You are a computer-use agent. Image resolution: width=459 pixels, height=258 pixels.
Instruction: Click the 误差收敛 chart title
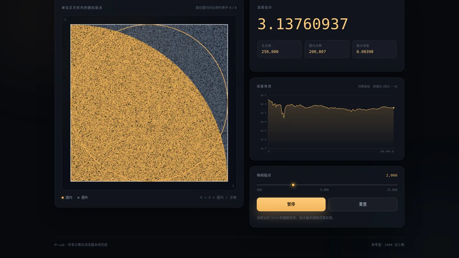tap(264, 86)
